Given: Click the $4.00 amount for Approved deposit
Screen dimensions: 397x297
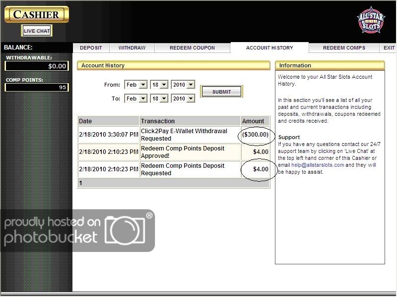Looking at the screenshot, I should pyautogui.click(x=261, y=152).
